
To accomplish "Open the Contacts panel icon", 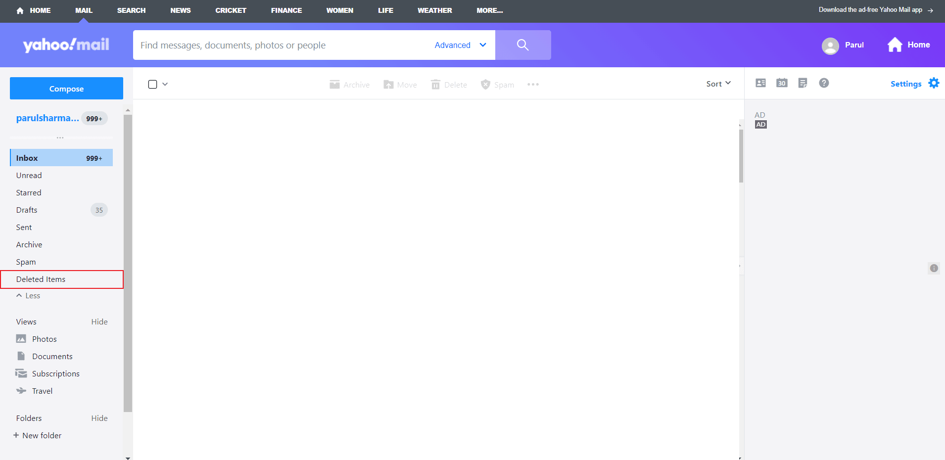I will [x=760, y=83].
